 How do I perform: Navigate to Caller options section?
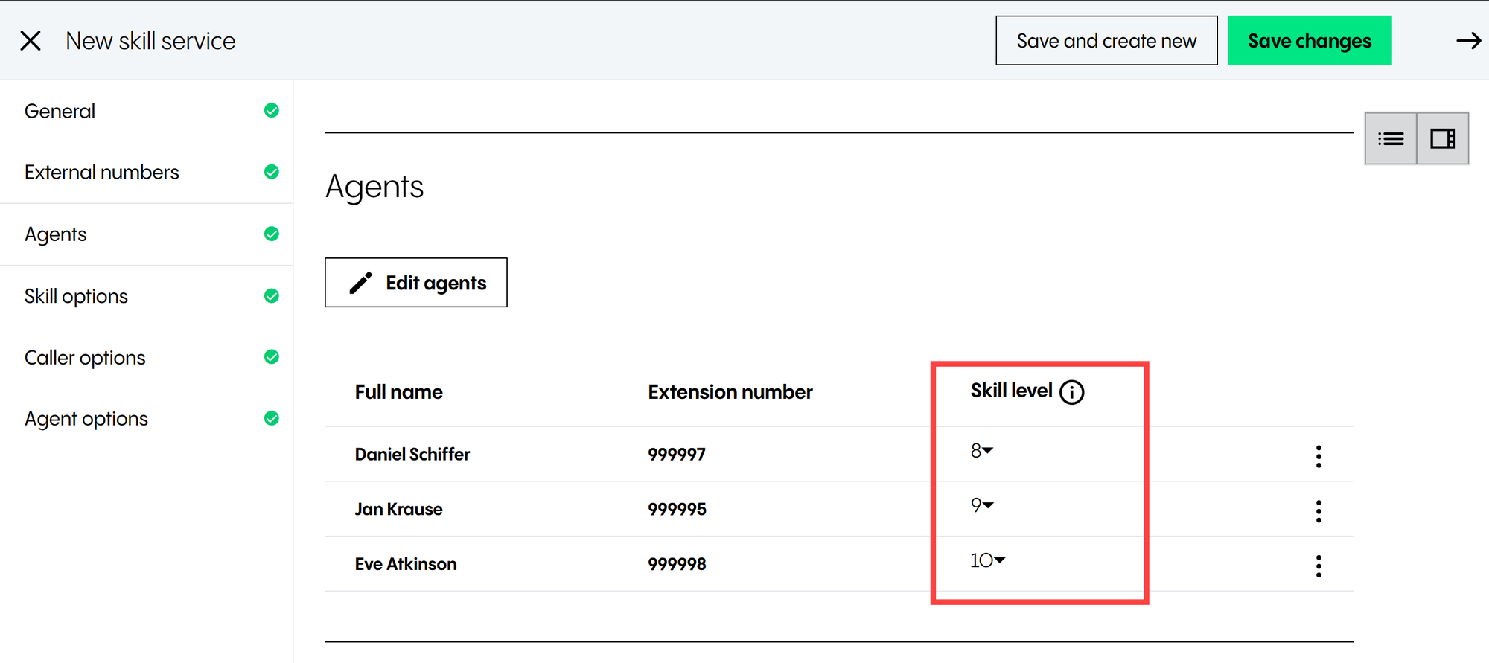coord(85,358)
